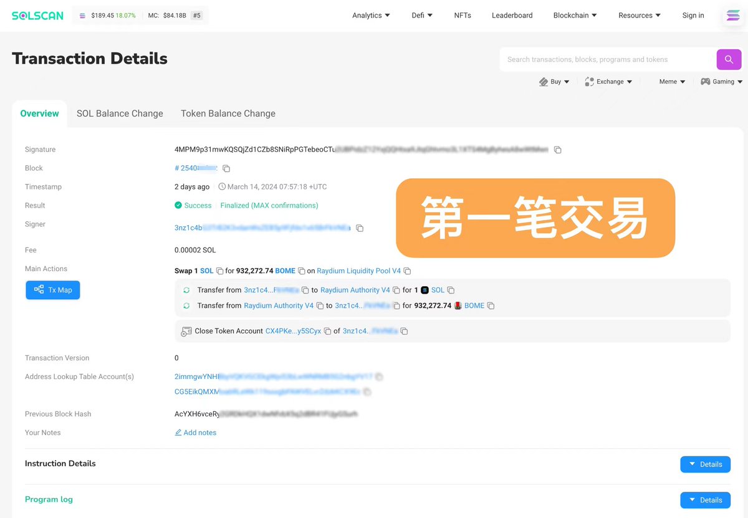
Task: Click the clock icon beside timestamp
Action: click(222, 187)
